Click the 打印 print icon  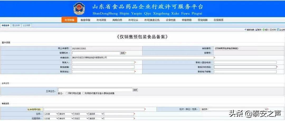point(271,30)
